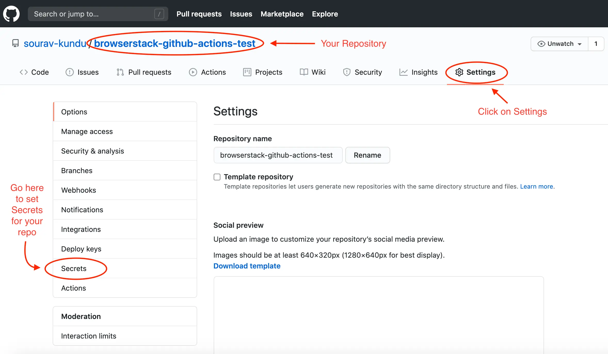
Task: Click the Settings tab gear icon
Action: [x=459, y=72]
